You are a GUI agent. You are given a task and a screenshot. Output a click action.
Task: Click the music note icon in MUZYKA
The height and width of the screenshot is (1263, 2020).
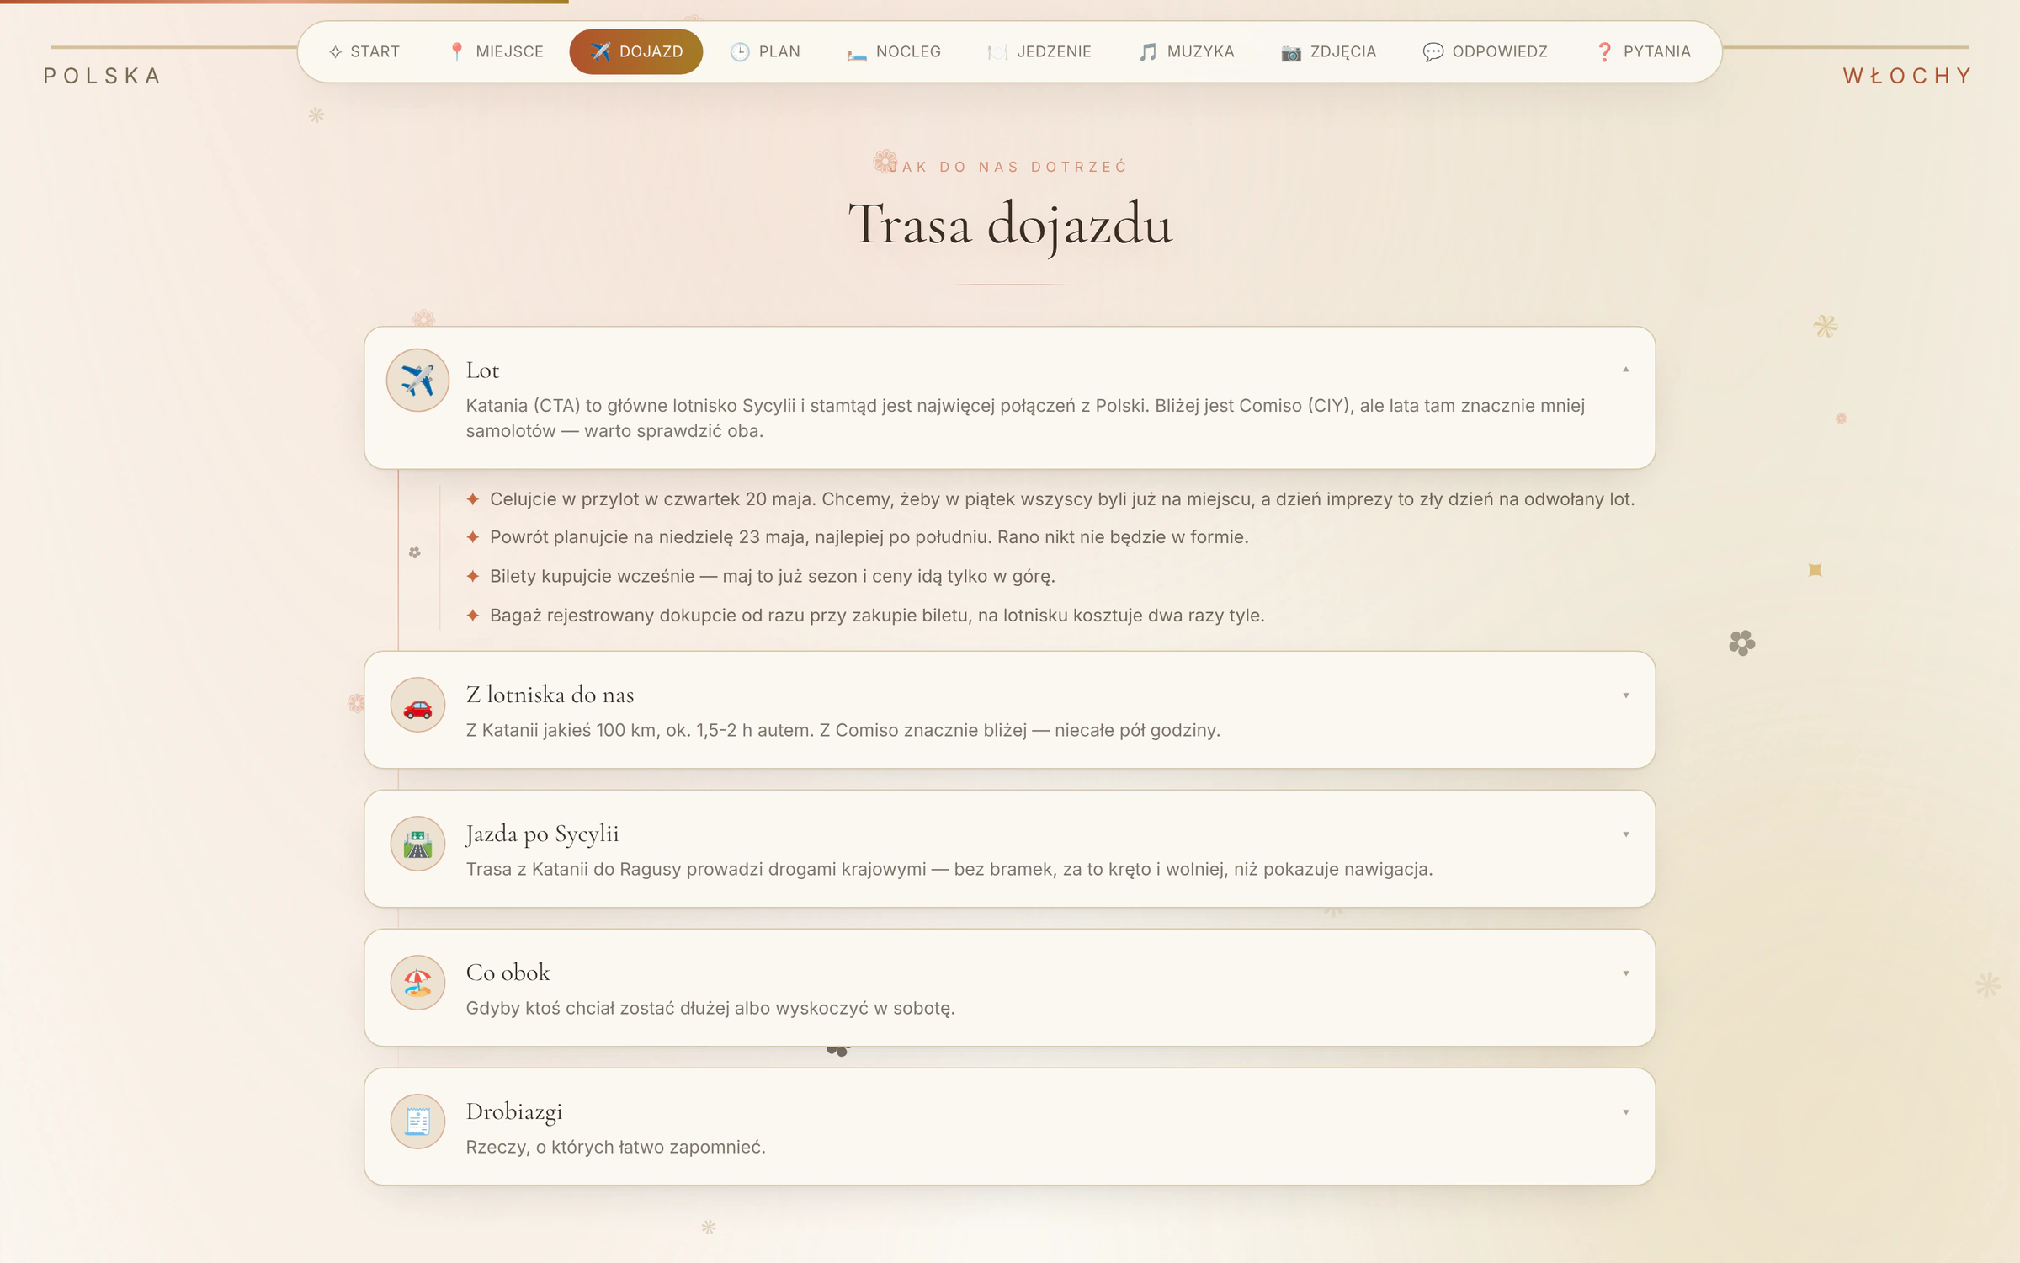(x=1148, y=52)
